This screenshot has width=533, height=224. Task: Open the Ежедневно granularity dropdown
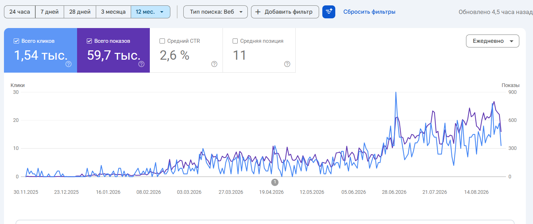(493, 41)
